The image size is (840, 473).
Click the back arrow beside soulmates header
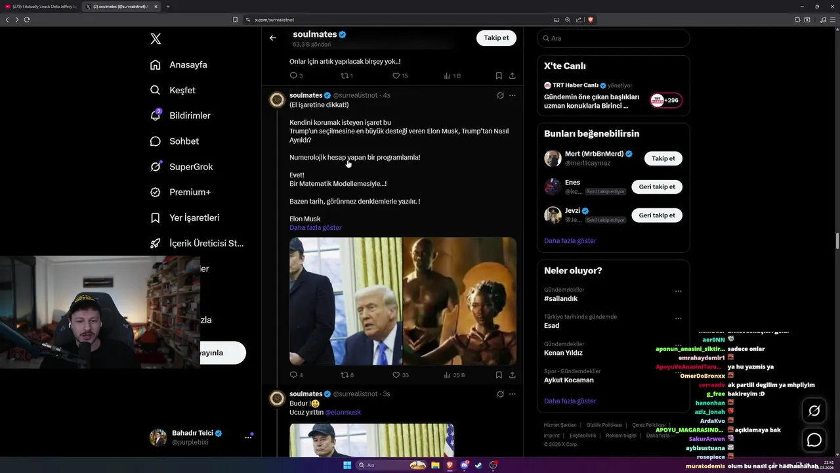click(x=273, y=38)
